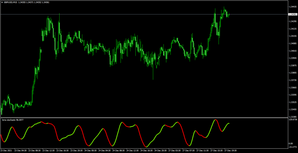298x153 pixels.
Task: Click the 1.34295 price axis label
Action: (293, 22)
